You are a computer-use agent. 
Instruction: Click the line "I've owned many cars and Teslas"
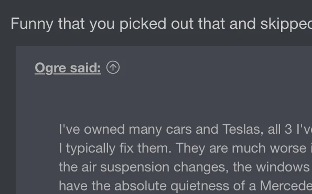[x=186, y=130]
